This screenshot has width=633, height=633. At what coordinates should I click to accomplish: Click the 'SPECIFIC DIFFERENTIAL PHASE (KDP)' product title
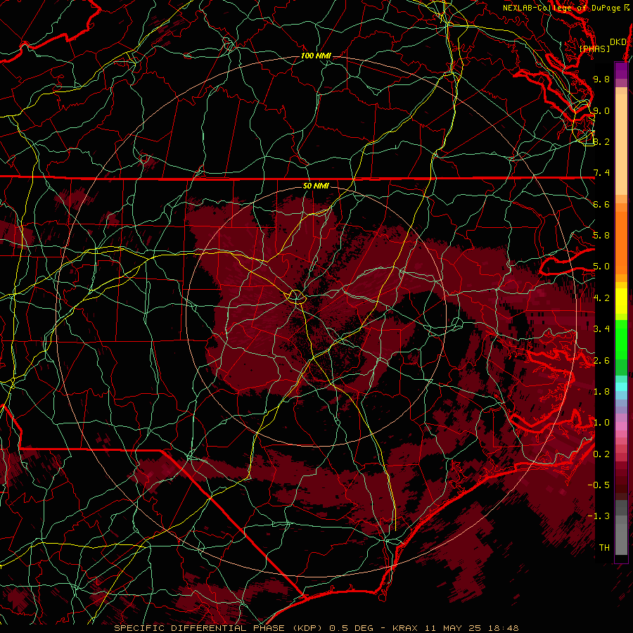219,628
